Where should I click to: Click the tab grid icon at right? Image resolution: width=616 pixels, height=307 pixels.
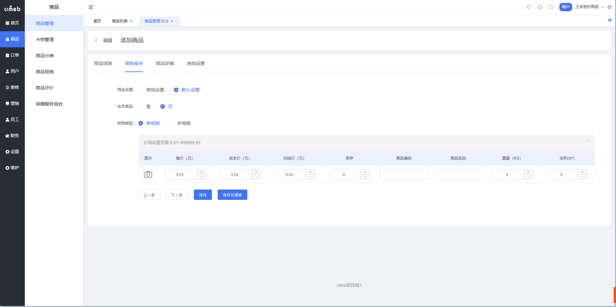610,20
